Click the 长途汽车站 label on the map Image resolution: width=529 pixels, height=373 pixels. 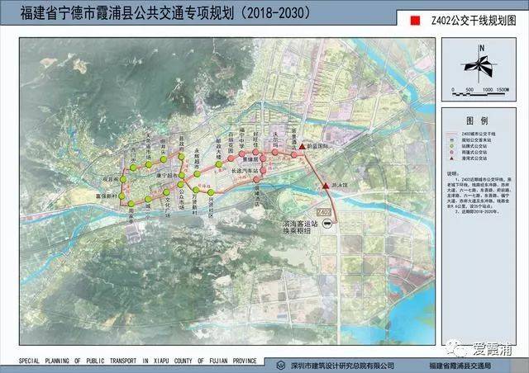245,170
